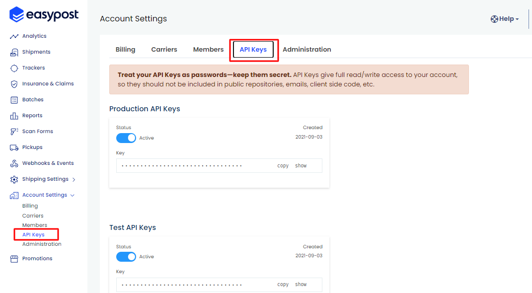Click the Pickups truck icon
Image resolution: width=532 pixels, height=293 pixels.
tap(14, 147)
